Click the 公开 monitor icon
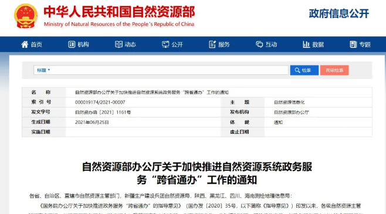This screenshot has width=386, height=214. (165, 44)
